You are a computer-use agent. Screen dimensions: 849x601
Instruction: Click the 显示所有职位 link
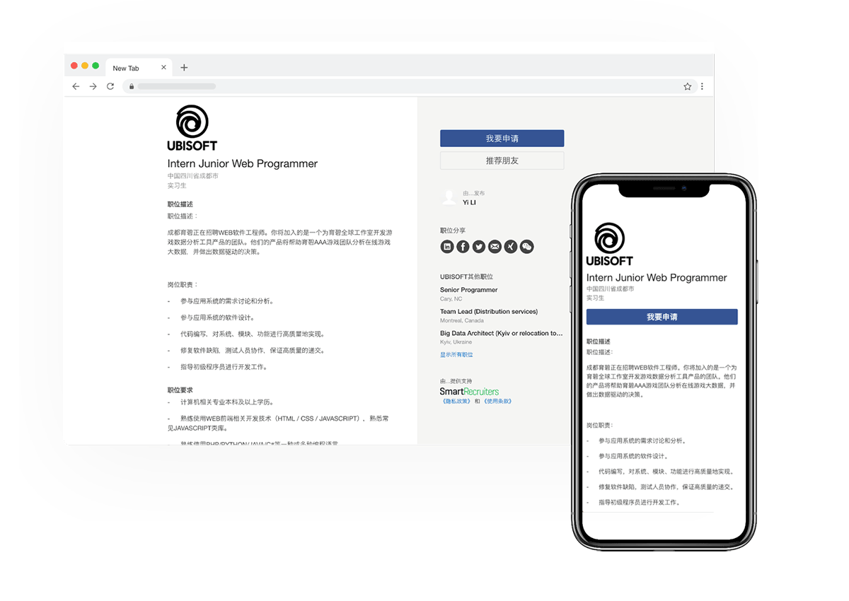[456, 354]
